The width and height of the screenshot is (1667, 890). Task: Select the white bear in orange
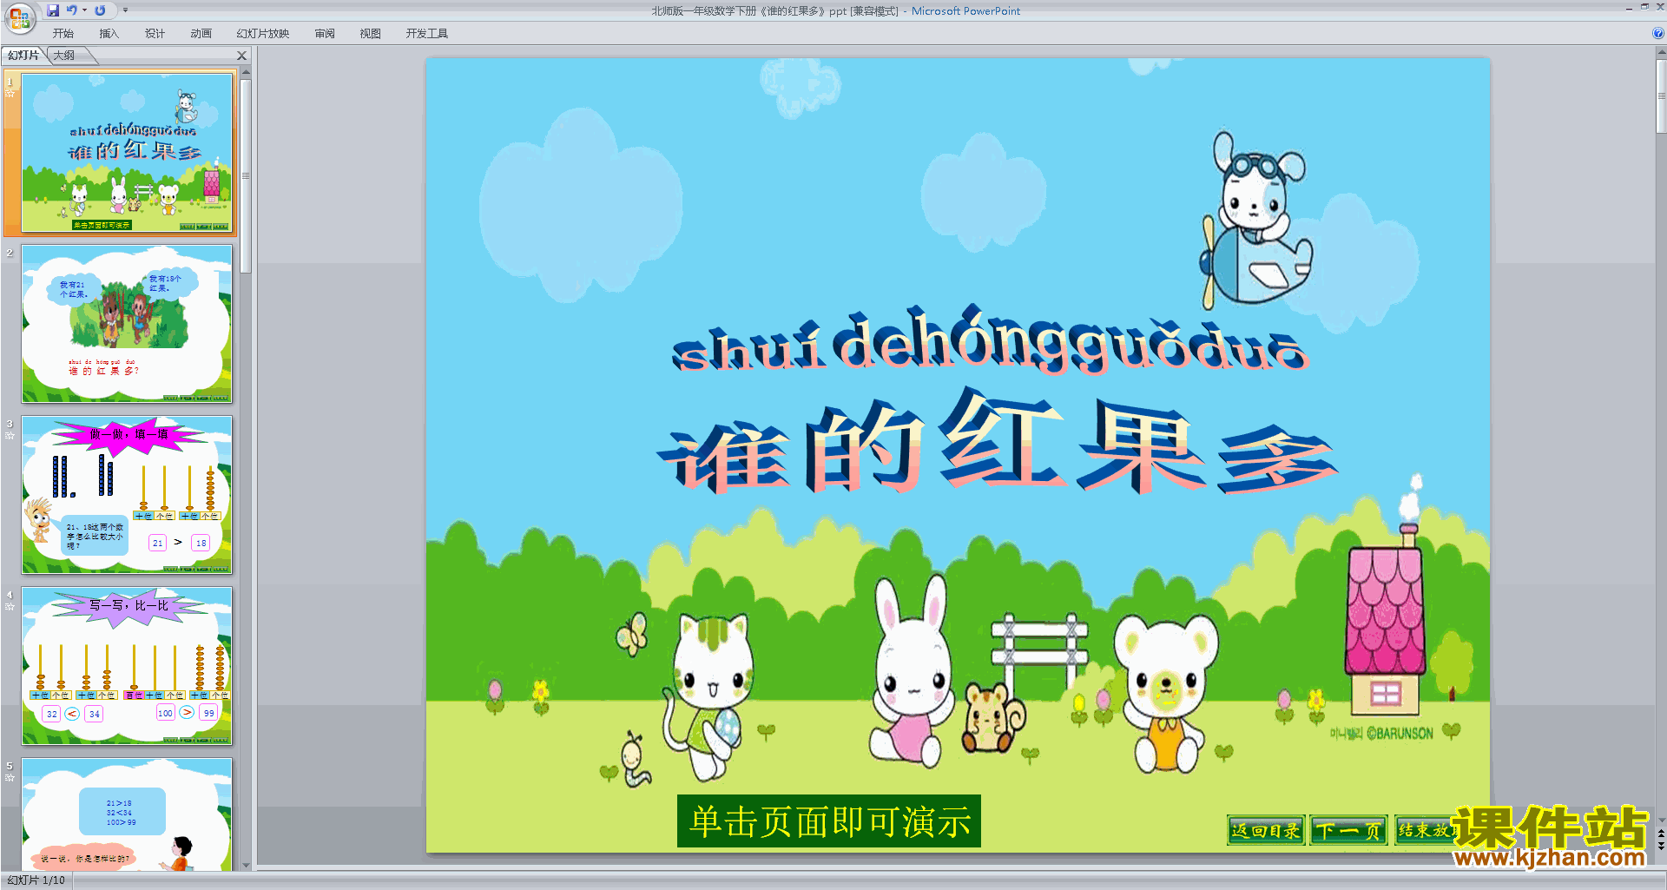point(1166,694)
